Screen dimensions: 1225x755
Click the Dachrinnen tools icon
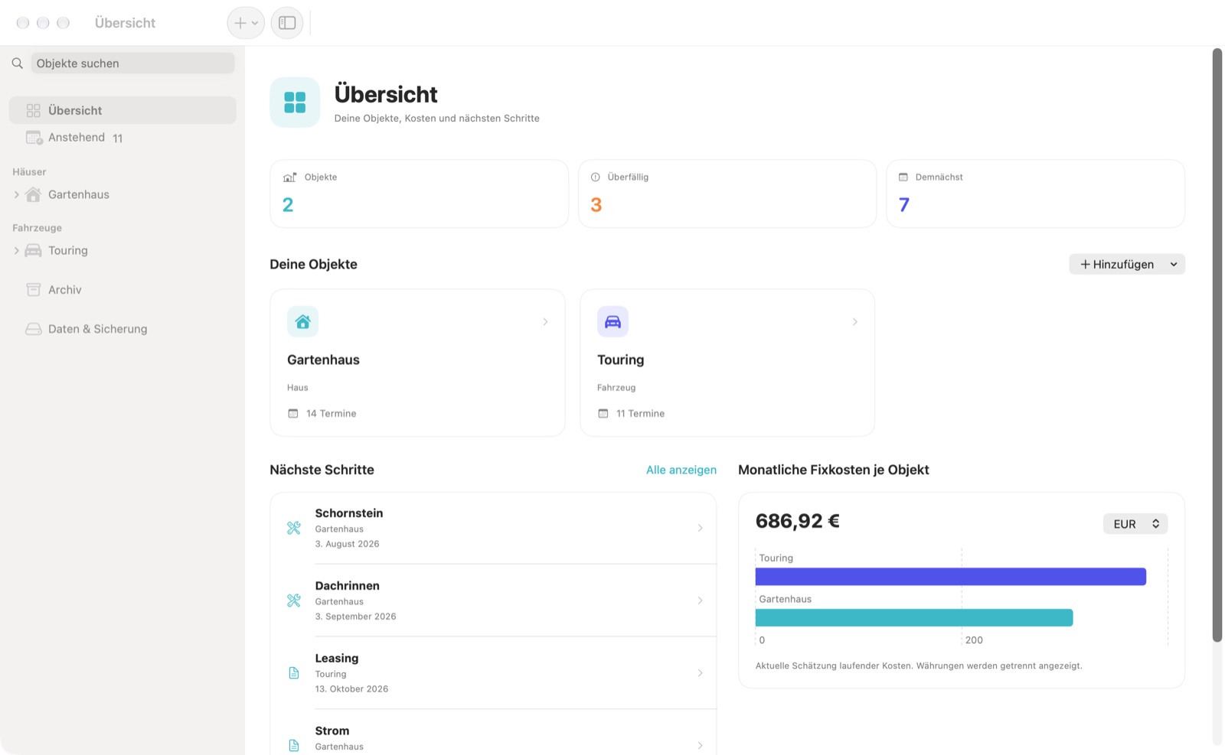294,600
